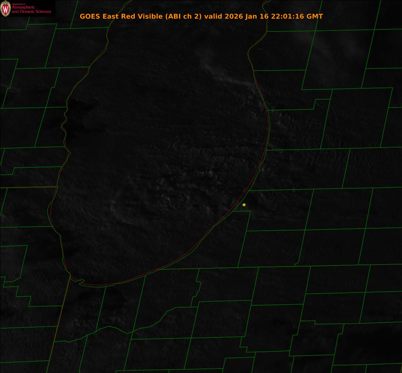Viewport: 402px width, 373px height.
Task: Click the yellow dot location marker
Action: pos(244,205)
